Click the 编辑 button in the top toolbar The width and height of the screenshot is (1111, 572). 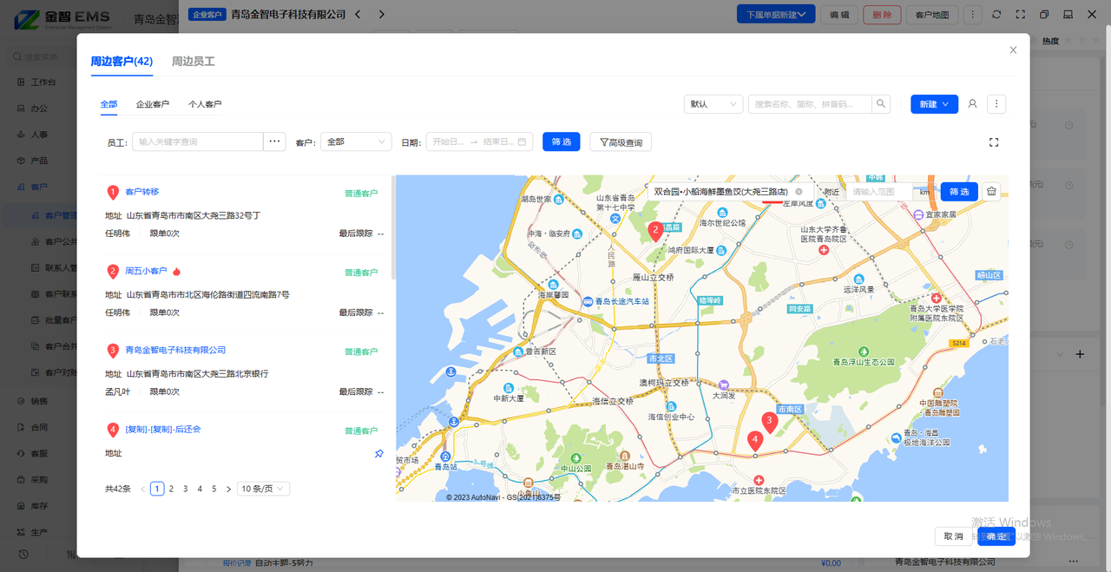pos(839,15)
